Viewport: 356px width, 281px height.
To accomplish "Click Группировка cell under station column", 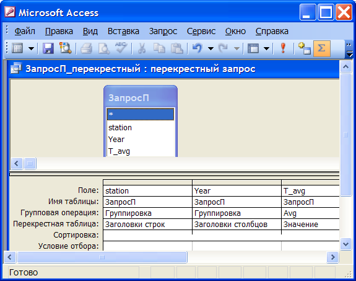I will [x=147, y=213].
